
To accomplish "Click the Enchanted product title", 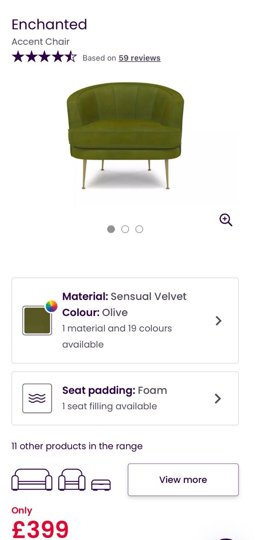I will coord(49,24).
